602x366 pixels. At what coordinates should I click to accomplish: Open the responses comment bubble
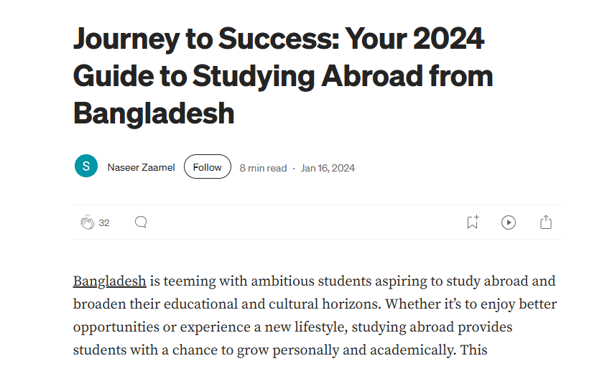pos(141,222)
